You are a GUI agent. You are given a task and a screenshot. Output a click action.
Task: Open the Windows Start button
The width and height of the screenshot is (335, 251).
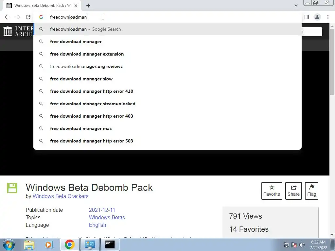pyautogui.click(x=9, y=244)
